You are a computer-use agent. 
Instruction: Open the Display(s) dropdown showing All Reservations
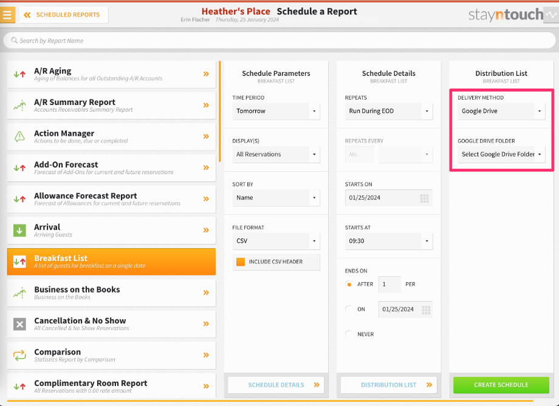[276, 155]
